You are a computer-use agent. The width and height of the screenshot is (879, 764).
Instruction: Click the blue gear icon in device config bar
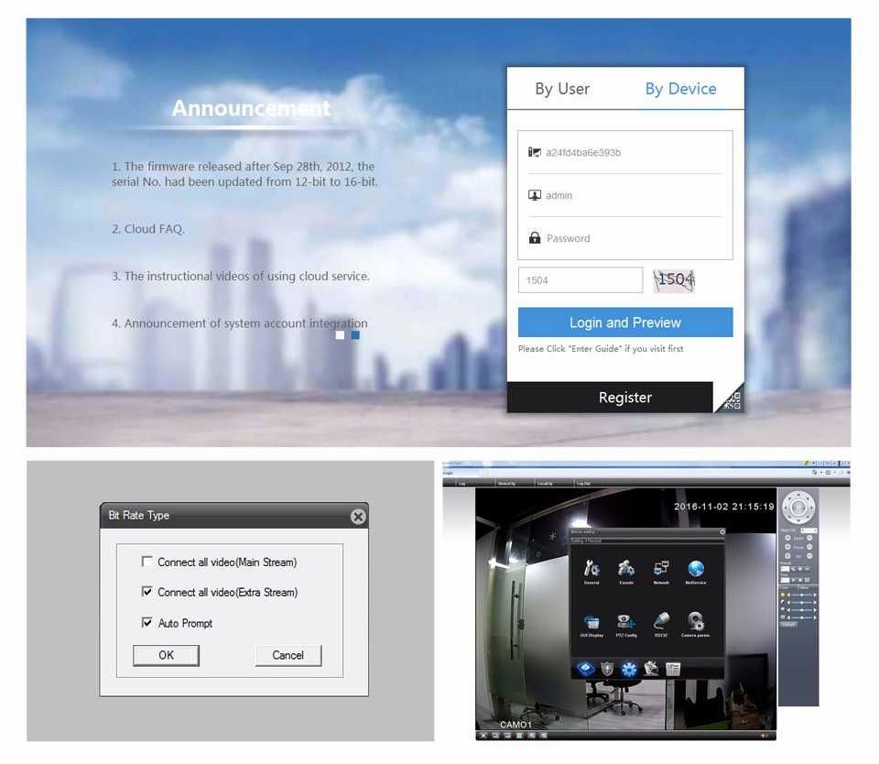pos(629,669)
